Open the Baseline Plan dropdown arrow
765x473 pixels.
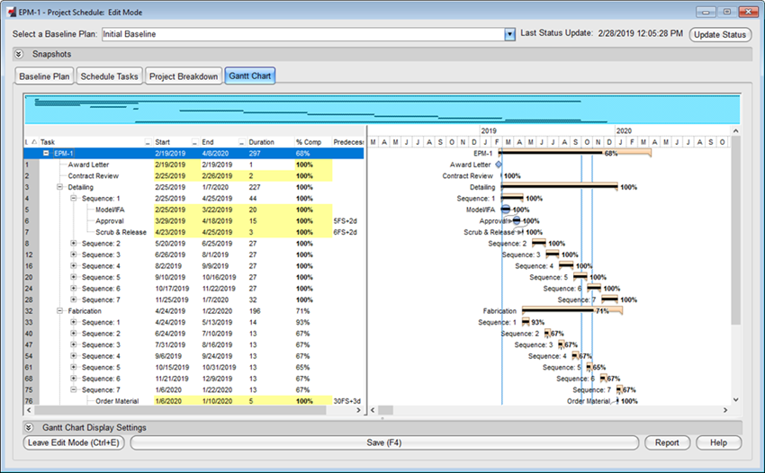(510, 34)
